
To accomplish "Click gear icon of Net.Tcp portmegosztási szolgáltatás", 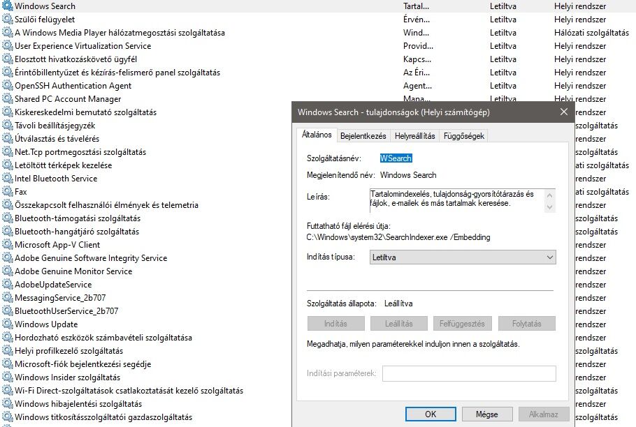I will click(x=7, y=152).
